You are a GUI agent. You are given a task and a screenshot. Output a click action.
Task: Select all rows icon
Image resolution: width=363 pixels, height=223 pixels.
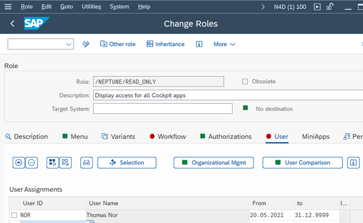pos(52,163)
